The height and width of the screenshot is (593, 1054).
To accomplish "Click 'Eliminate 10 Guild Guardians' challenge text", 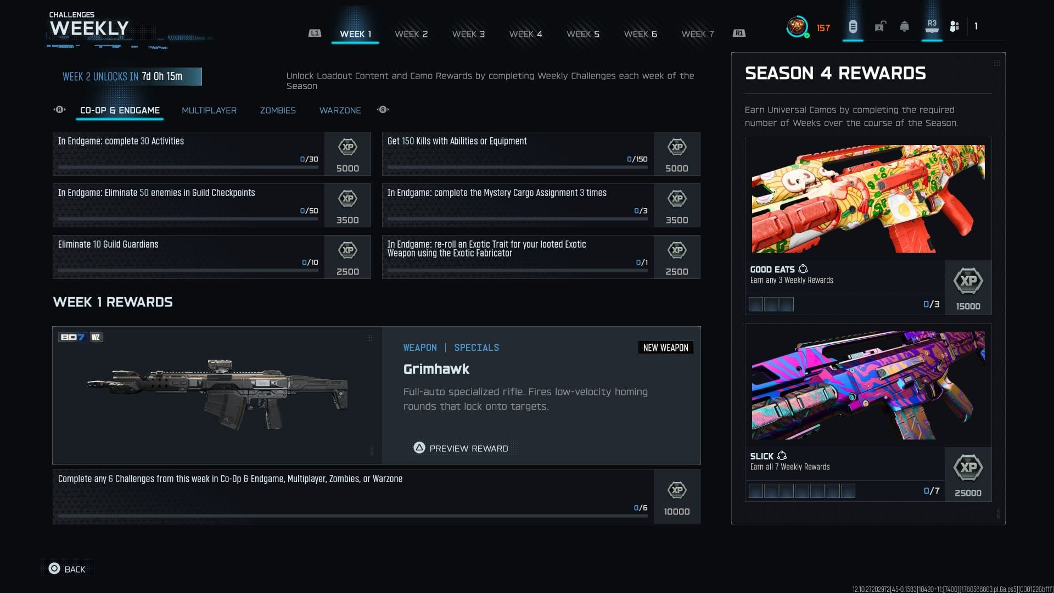I will 108,244.
